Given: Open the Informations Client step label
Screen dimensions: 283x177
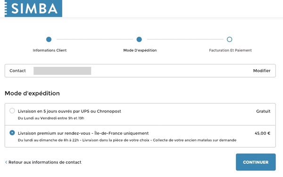Looking at the screenshot, I should pyautogui.click(x=50, y=50).
